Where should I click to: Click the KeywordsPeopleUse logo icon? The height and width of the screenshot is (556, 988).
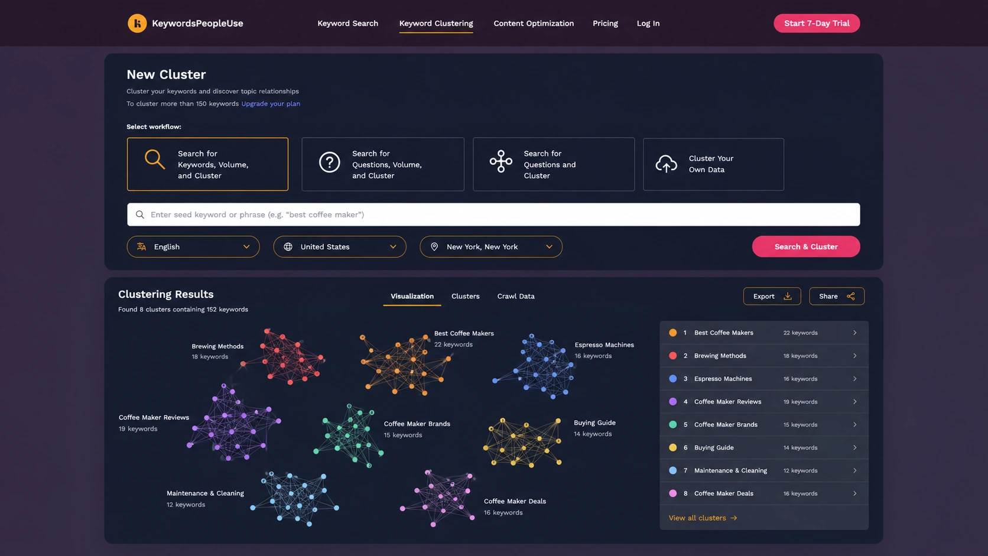[137, 23]
